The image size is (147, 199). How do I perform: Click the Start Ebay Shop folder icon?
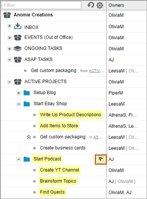[27, 104]
